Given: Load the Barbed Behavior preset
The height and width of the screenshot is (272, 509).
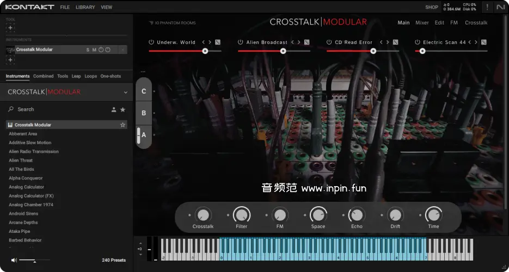Looking at the screenshot, I should point(25,240).
